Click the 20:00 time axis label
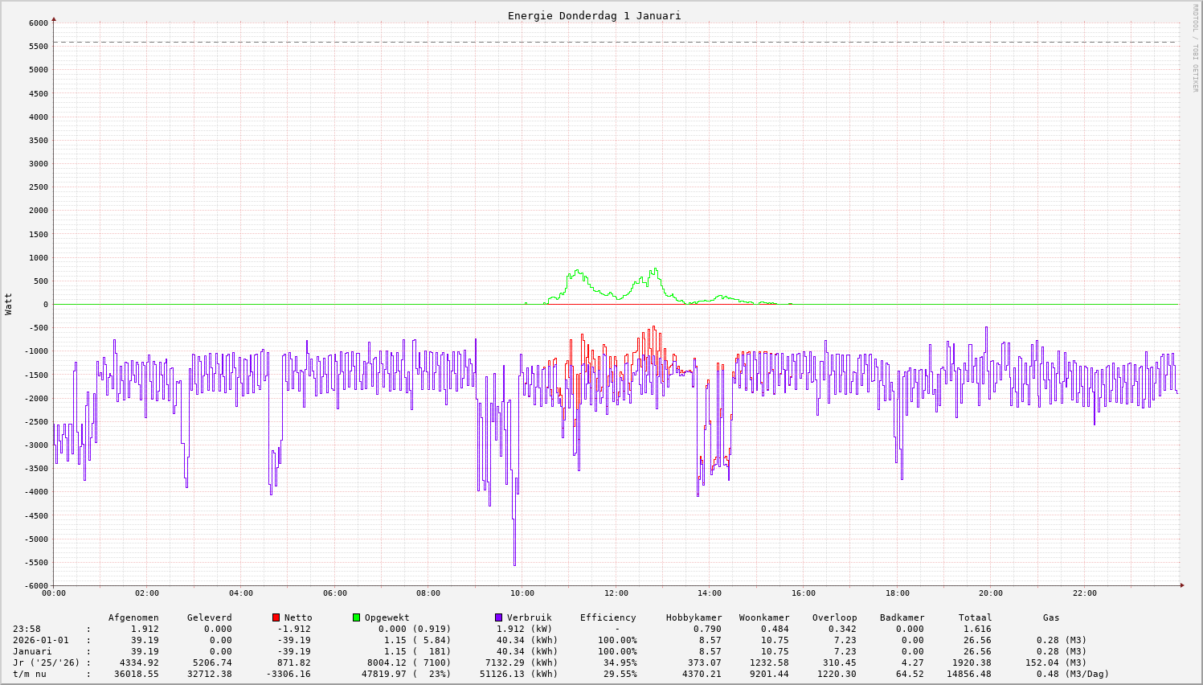The width and height of the screenshot is (1203, 685). 991,593
